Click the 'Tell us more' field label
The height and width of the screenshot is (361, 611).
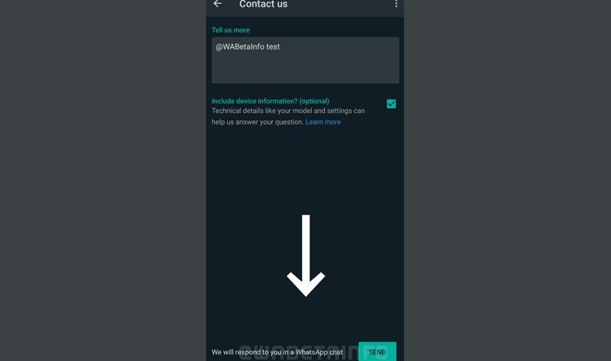tap(231, 30)
